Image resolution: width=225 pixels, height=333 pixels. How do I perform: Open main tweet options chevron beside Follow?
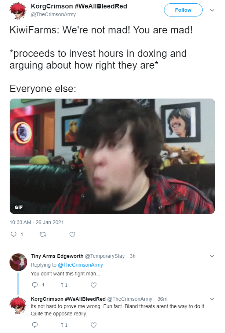(x=212, y=10)
